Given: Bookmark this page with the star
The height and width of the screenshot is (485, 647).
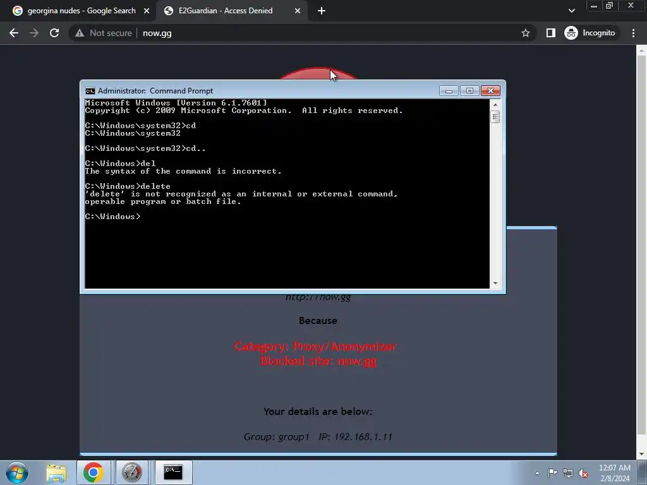Looking at the screenshot, I should (525, 33).
